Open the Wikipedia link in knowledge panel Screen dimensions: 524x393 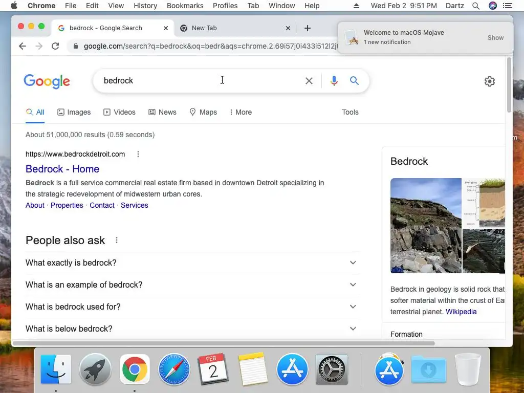[461, 312]
